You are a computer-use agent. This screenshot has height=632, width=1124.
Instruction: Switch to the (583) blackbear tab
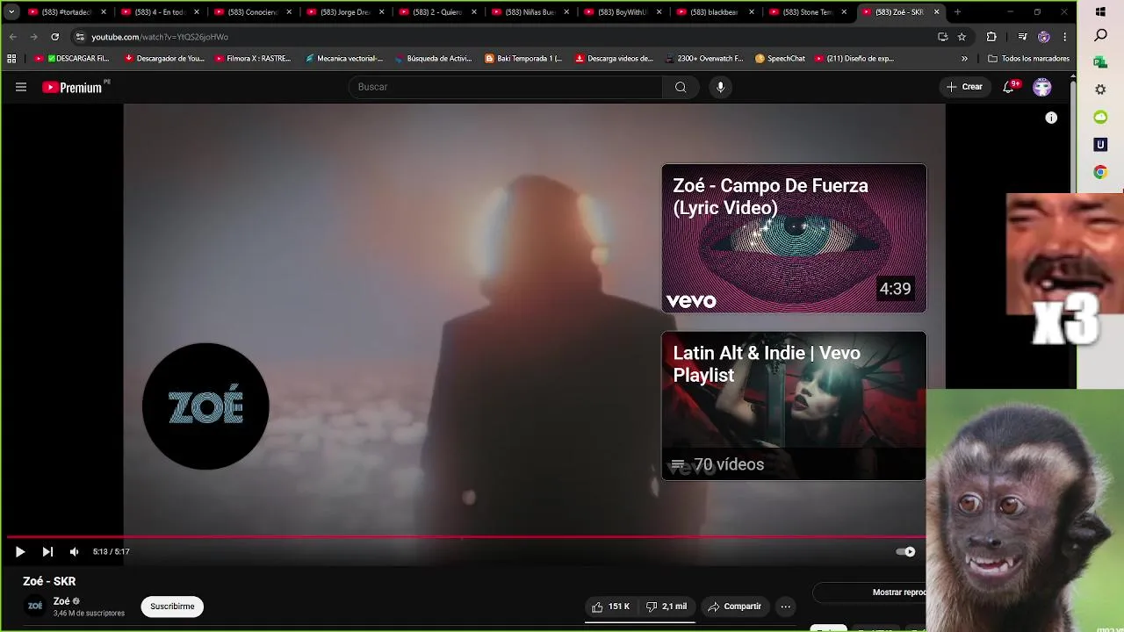[x=714, y=12]
